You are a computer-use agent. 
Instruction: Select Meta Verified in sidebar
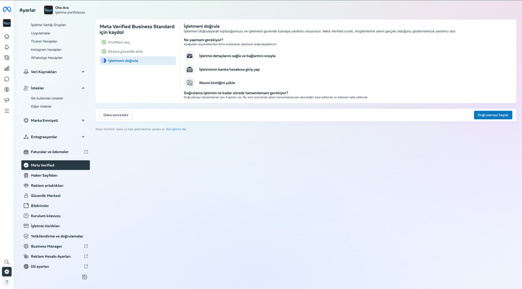pos(55,165)
